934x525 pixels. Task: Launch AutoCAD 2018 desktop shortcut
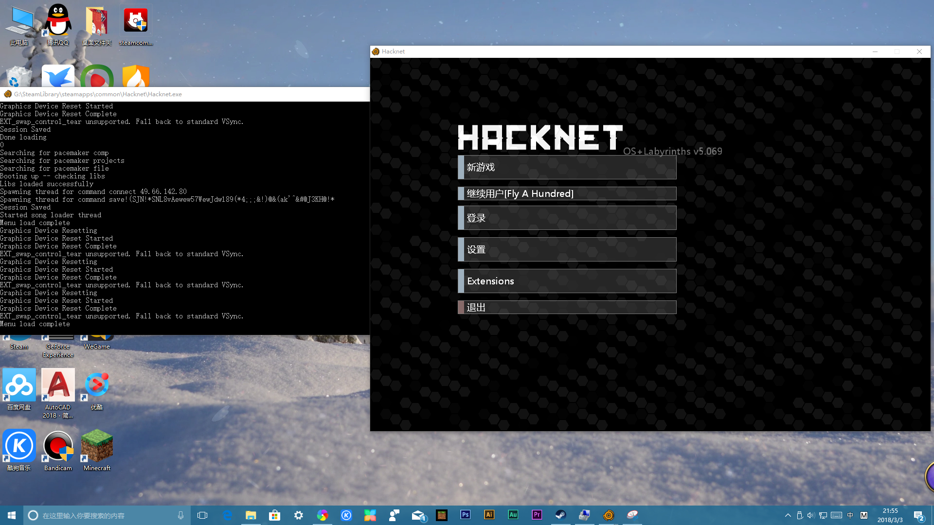point(58,393)
